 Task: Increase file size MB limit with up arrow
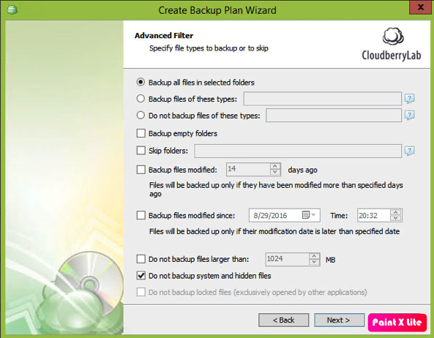tap(314, 256)
